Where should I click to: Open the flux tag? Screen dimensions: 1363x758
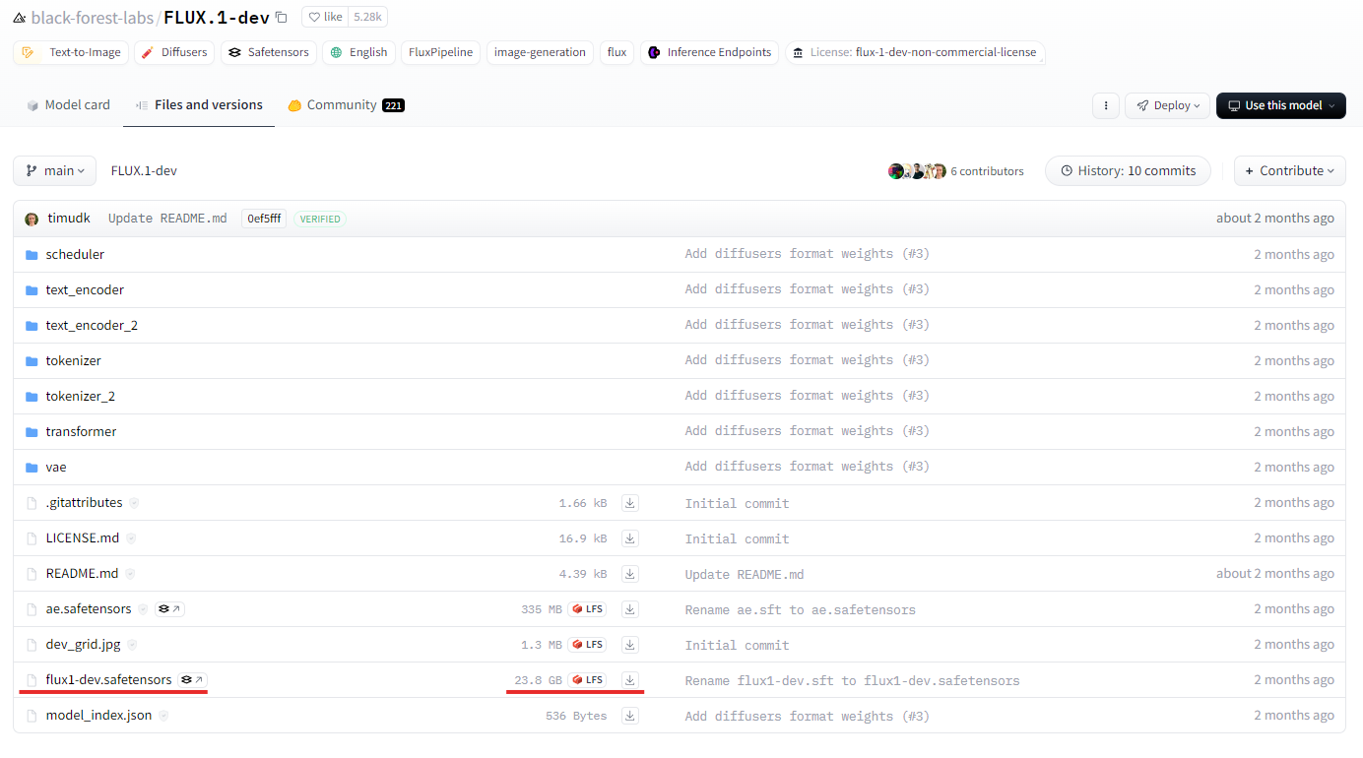617,52
